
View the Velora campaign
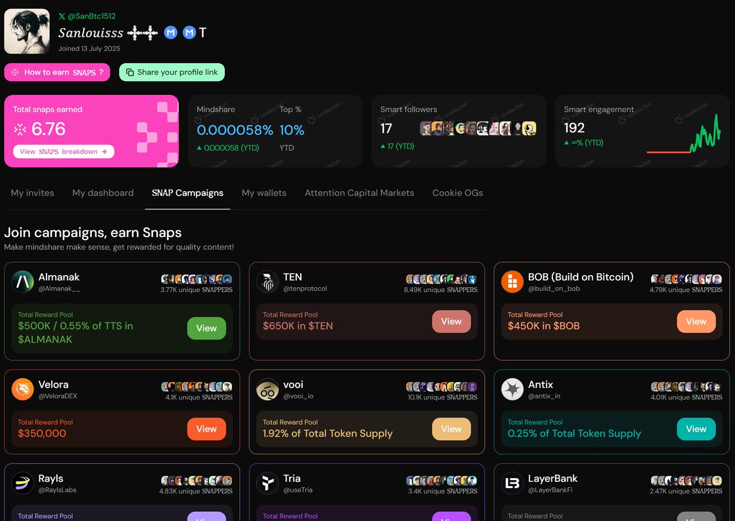[x=206, y=429]
